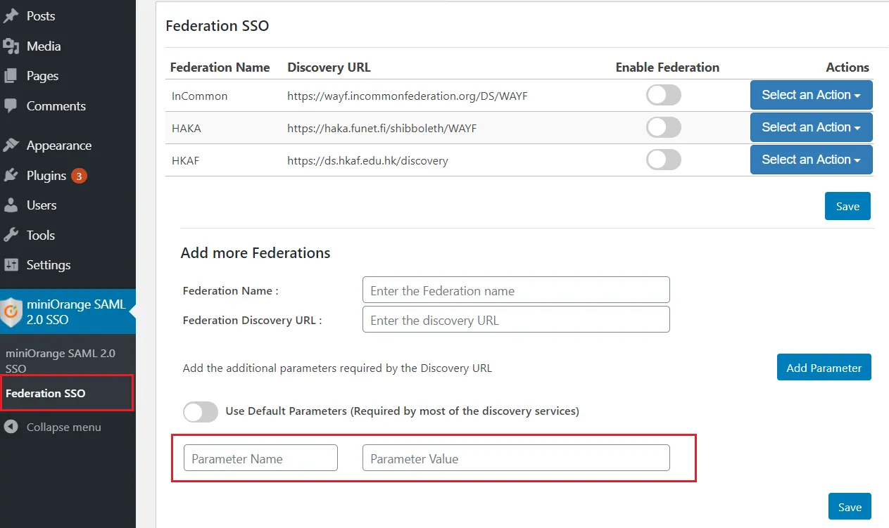889x528 pixels.
Task: Click the miniOrange shield logo icon
Action: pyautogui.click(x=11, y=312)
